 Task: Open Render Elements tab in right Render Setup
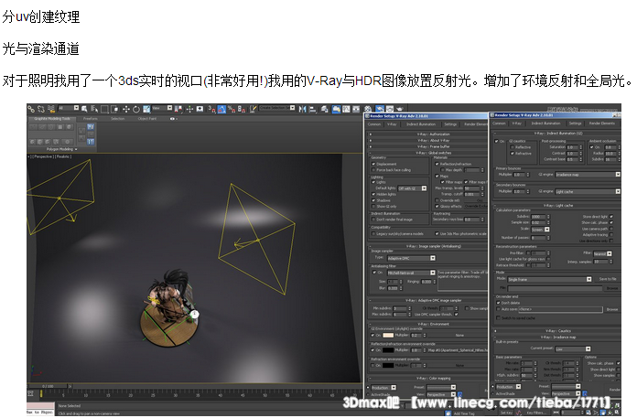click(602, 123)
